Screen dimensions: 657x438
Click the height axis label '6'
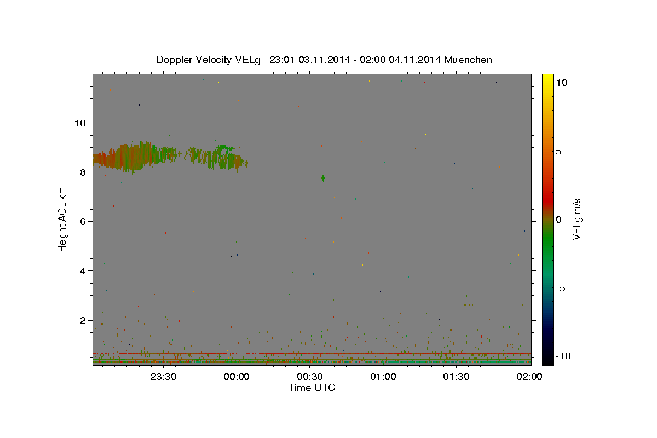tap(82, 221)
